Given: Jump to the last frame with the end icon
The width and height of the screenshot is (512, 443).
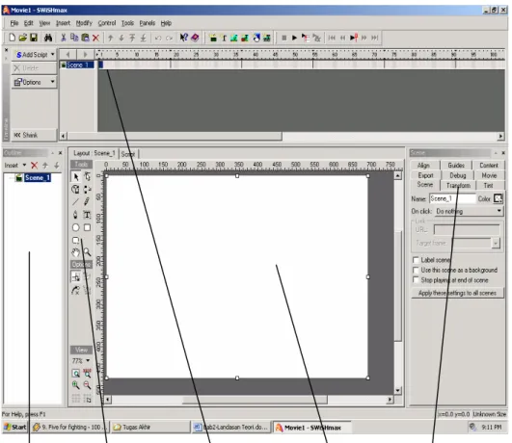Looking at the screenshot, I should click(375, 38).
